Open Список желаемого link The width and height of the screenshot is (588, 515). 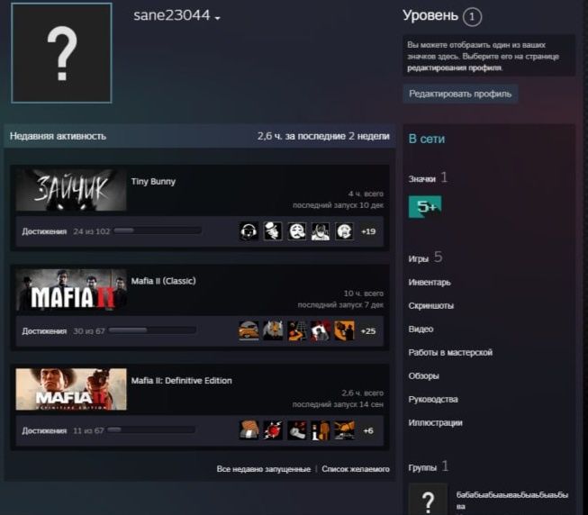point(356,469)
